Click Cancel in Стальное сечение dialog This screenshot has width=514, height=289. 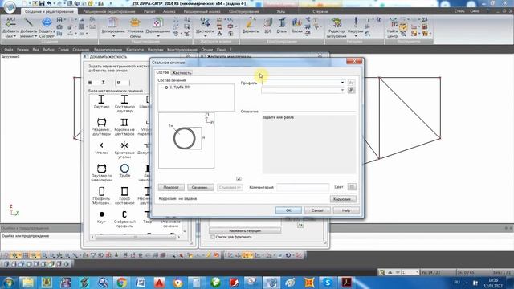point(317,210)
